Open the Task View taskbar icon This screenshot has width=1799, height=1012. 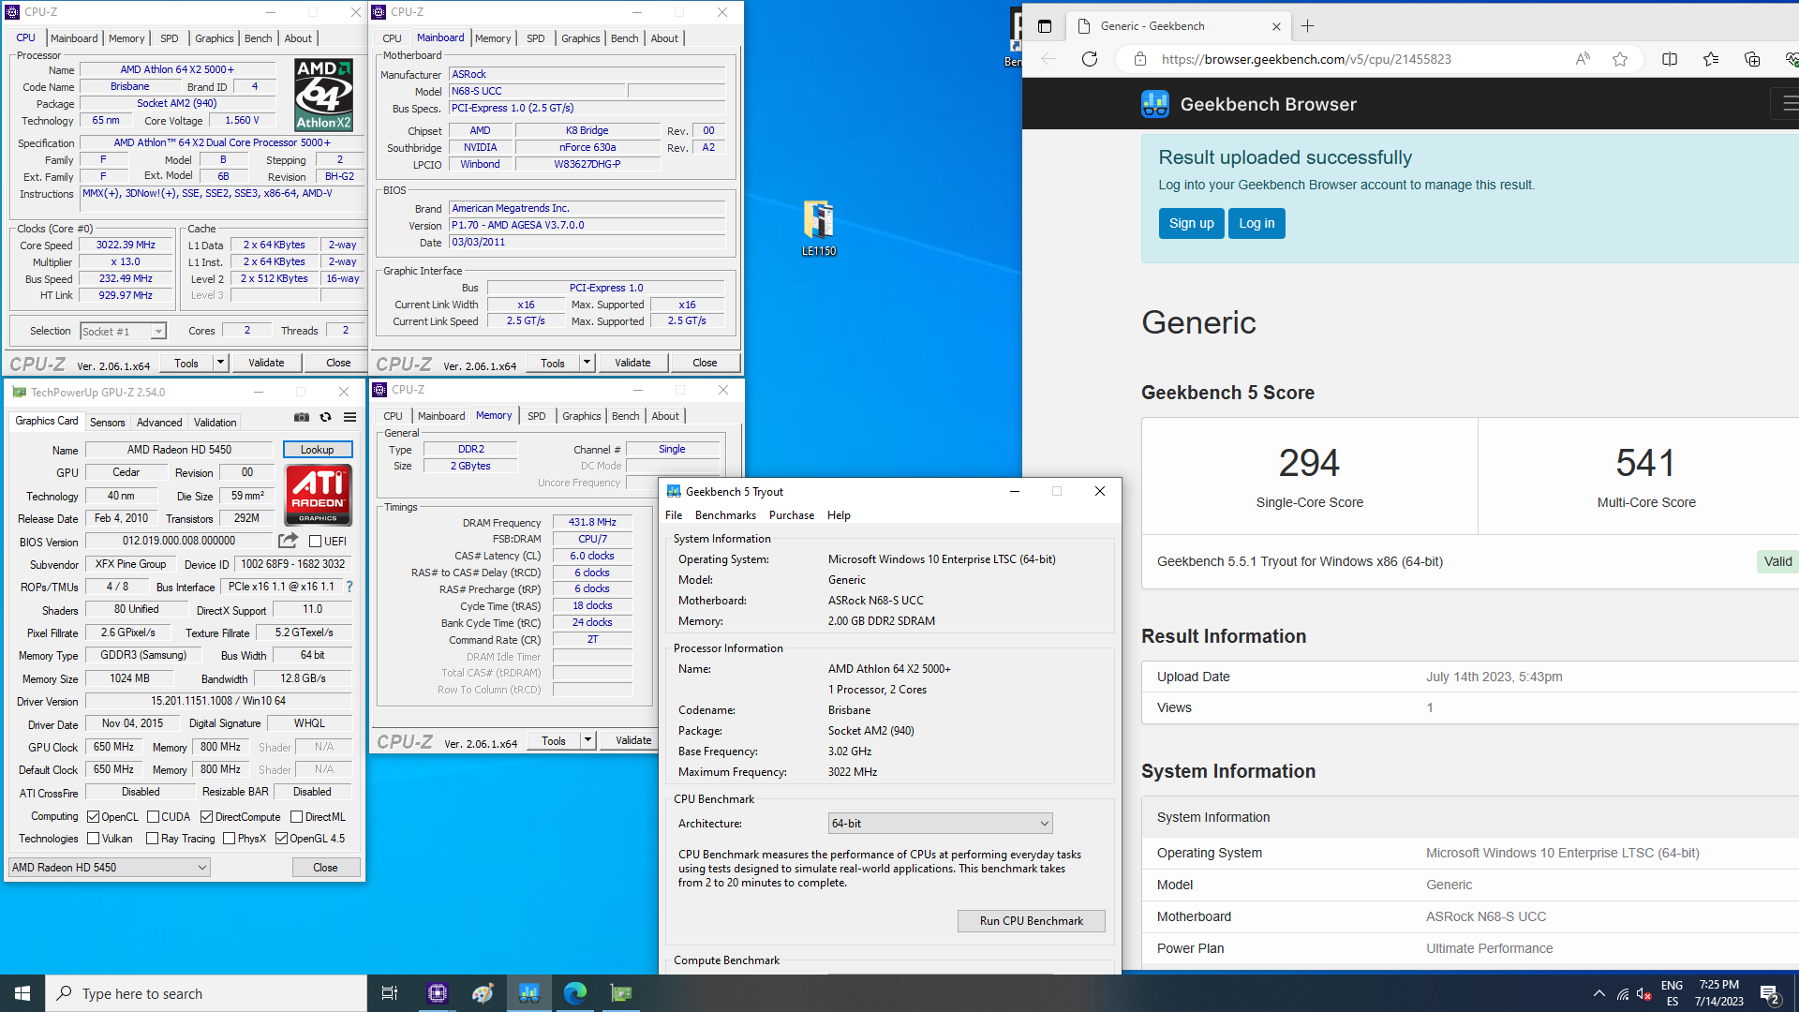coord(390,993)
